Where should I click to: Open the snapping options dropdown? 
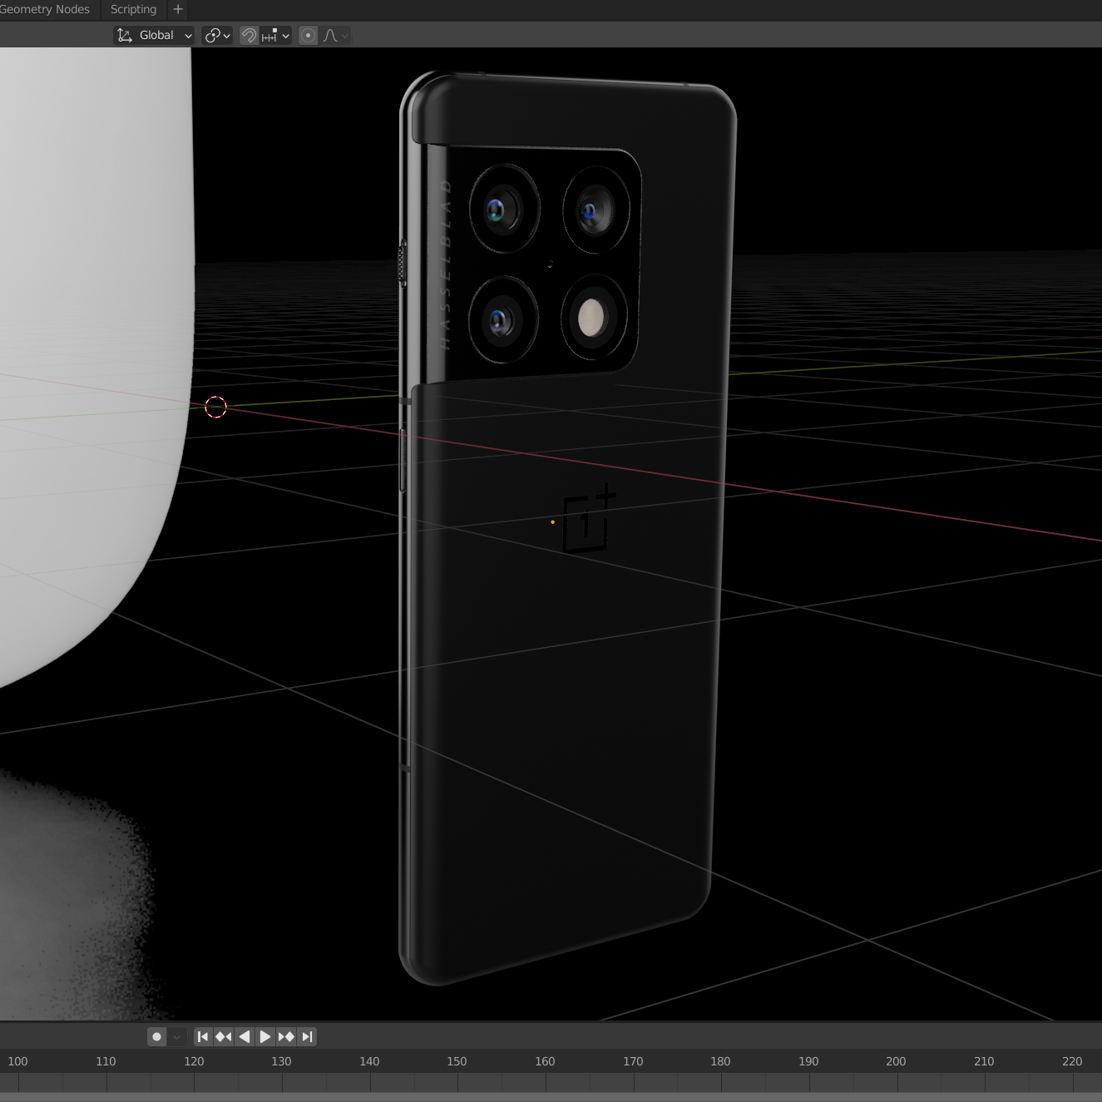[276, 35]
